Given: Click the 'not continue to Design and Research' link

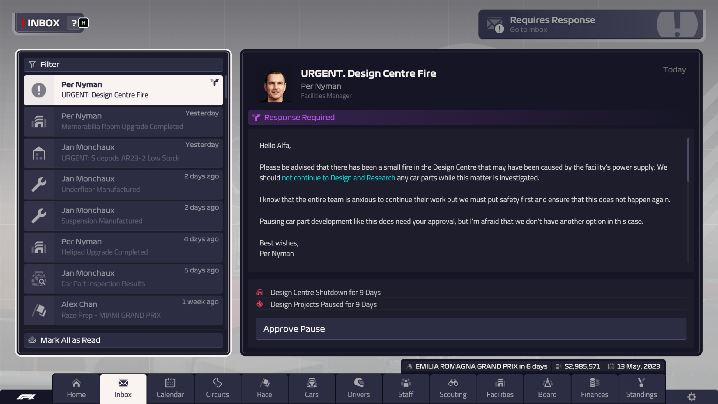Looking at the screenshot, I should (x=338, y=178).
